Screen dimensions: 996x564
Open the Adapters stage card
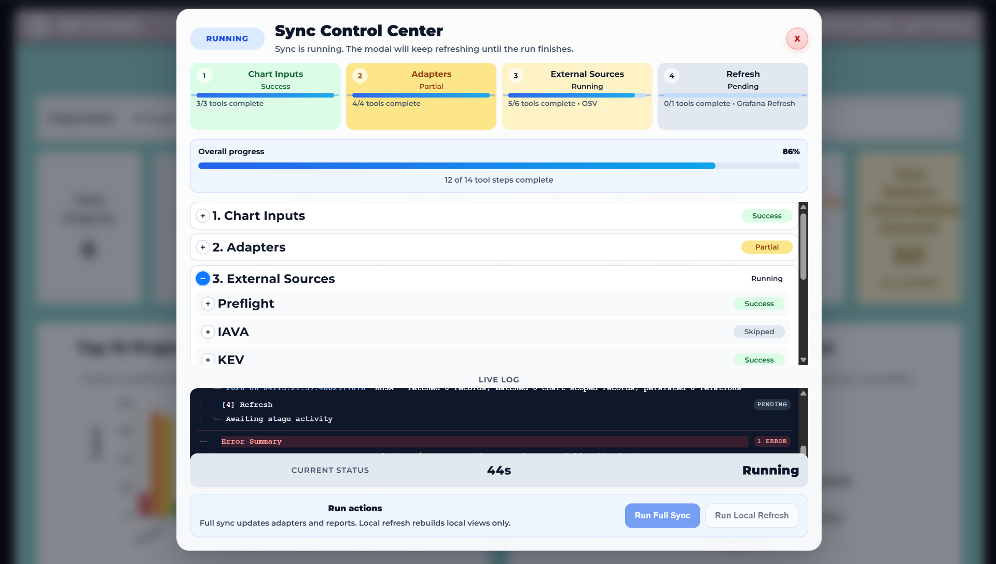tap(421, 96)
